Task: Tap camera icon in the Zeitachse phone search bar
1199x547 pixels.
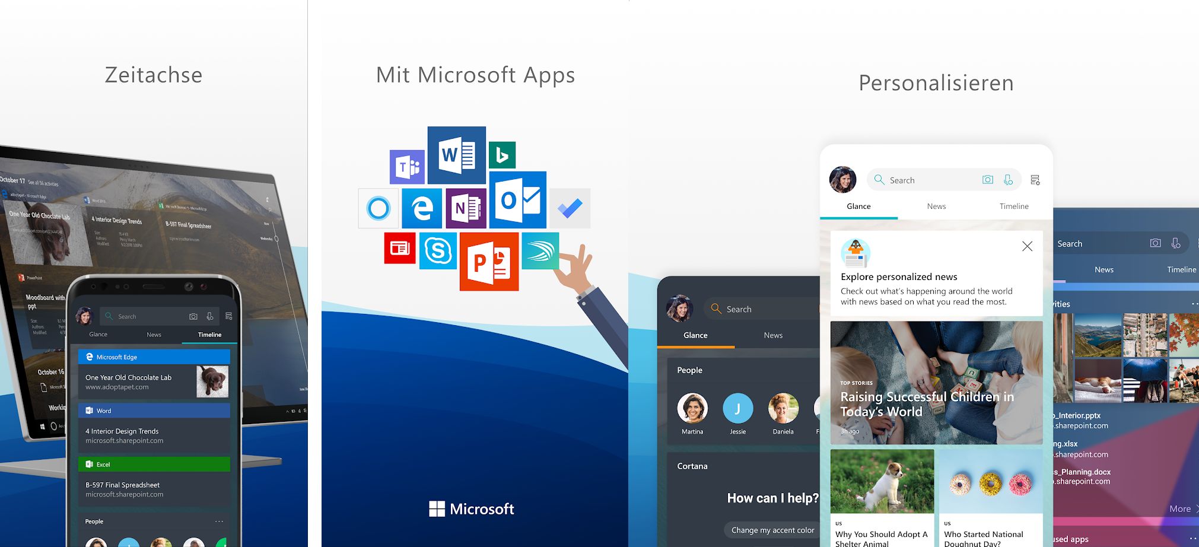Action: [193, 316]
